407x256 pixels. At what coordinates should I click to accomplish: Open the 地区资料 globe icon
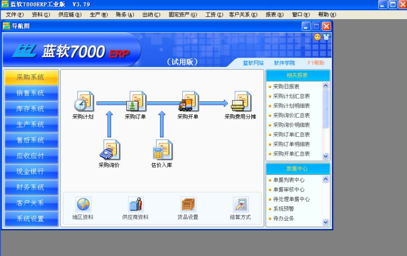(x=83, y=204)
